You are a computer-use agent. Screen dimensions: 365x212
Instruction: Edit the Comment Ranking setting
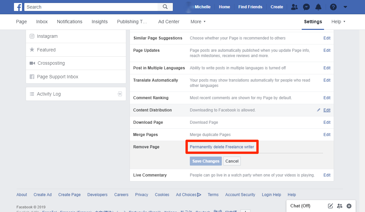[x=327, y=98]
